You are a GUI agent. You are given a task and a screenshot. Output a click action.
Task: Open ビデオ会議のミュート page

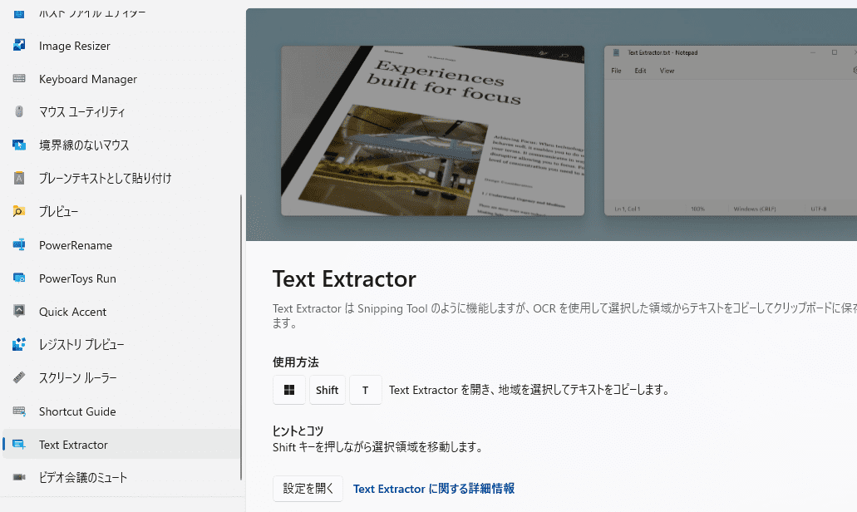(121, 478)
